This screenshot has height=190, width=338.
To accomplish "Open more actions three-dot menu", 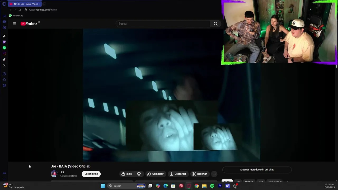I will point(214,174).
